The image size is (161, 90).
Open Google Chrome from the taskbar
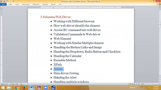(x=17, y=88)
